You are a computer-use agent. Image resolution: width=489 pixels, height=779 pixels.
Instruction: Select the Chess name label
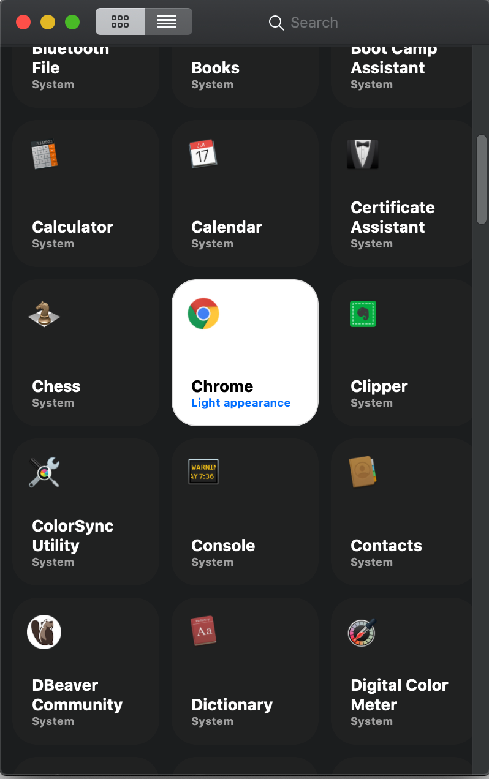click(56, 386)
